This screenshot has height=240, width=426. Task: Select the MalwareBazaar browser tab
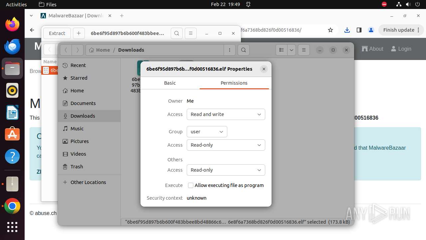point(76,16)
